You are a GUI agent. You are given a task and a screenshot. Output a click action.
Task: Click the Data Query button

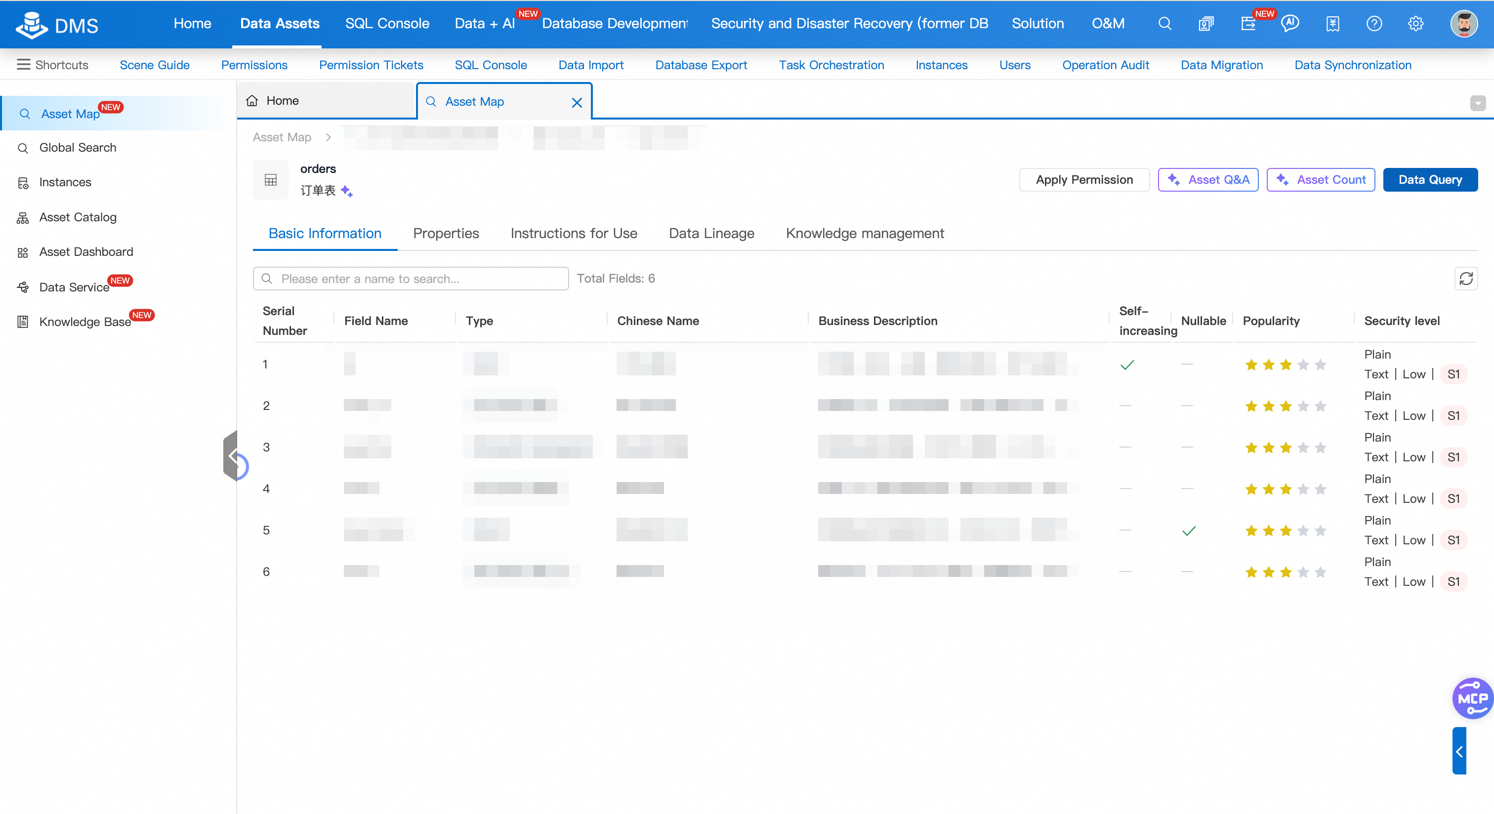1430,180
